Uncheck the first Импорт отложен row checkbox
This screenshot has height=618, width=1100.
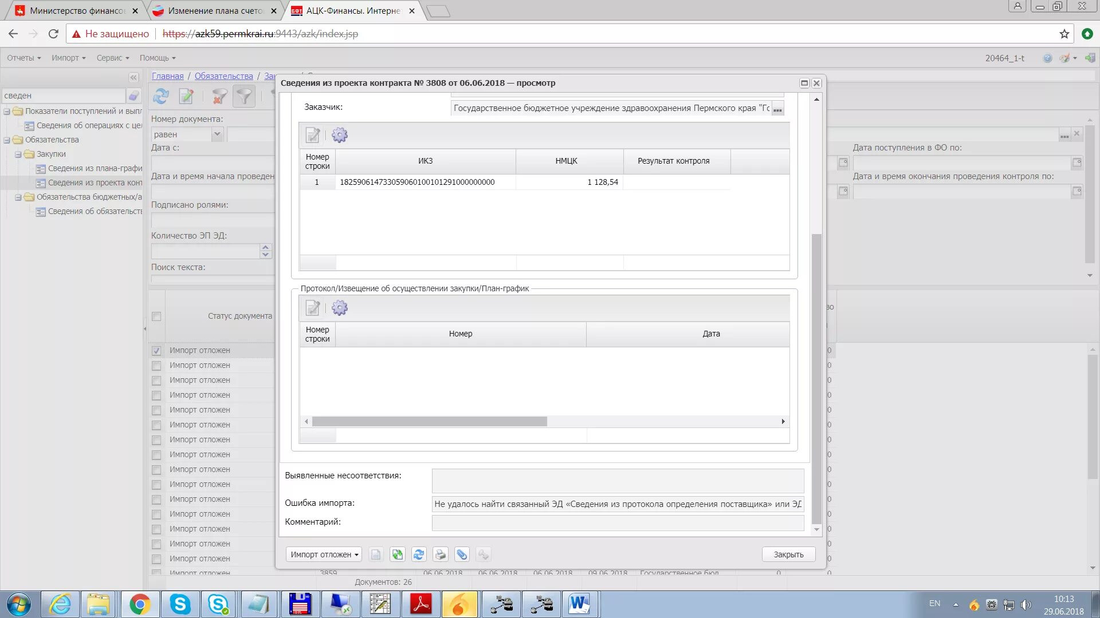(x=156, y=351)
